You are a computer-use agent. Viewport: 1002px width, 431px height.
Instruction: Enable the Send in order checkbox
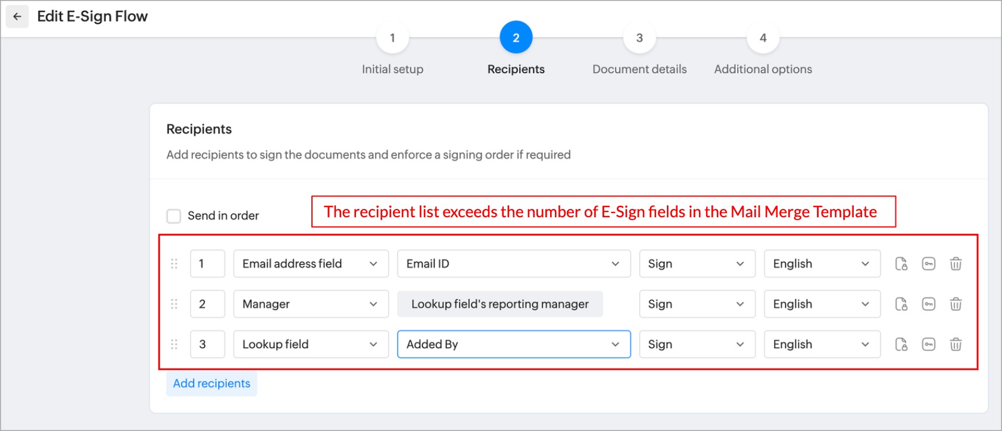(x=174, y=215)
